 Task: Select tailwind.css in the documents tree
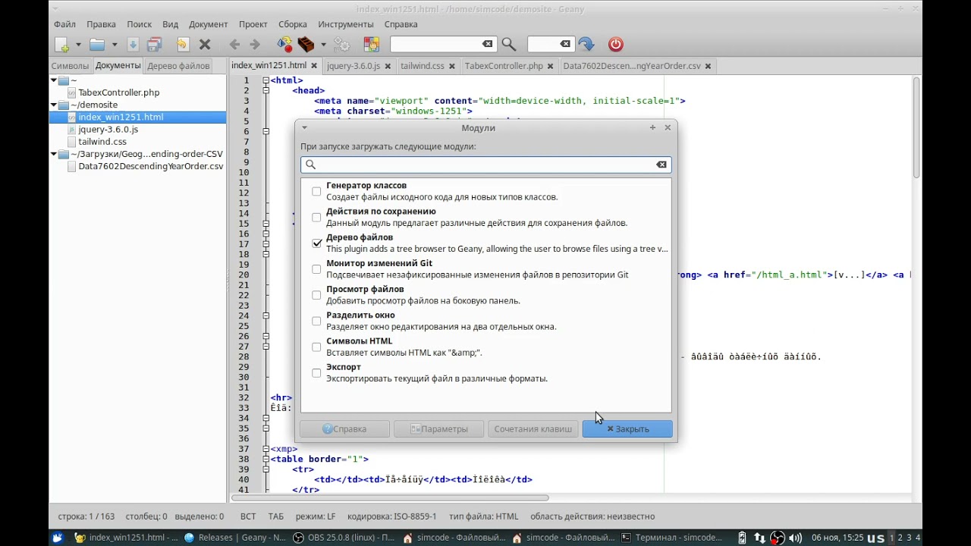click(x=102, y=142)
